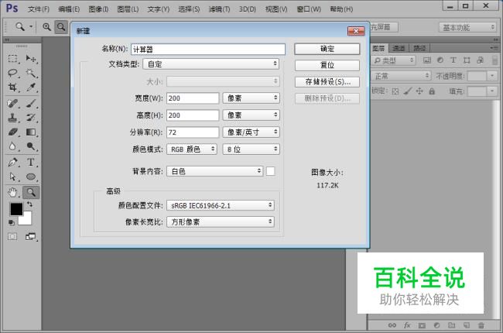
Task: Select the Lasso tool
Action: tap(13, 73)
